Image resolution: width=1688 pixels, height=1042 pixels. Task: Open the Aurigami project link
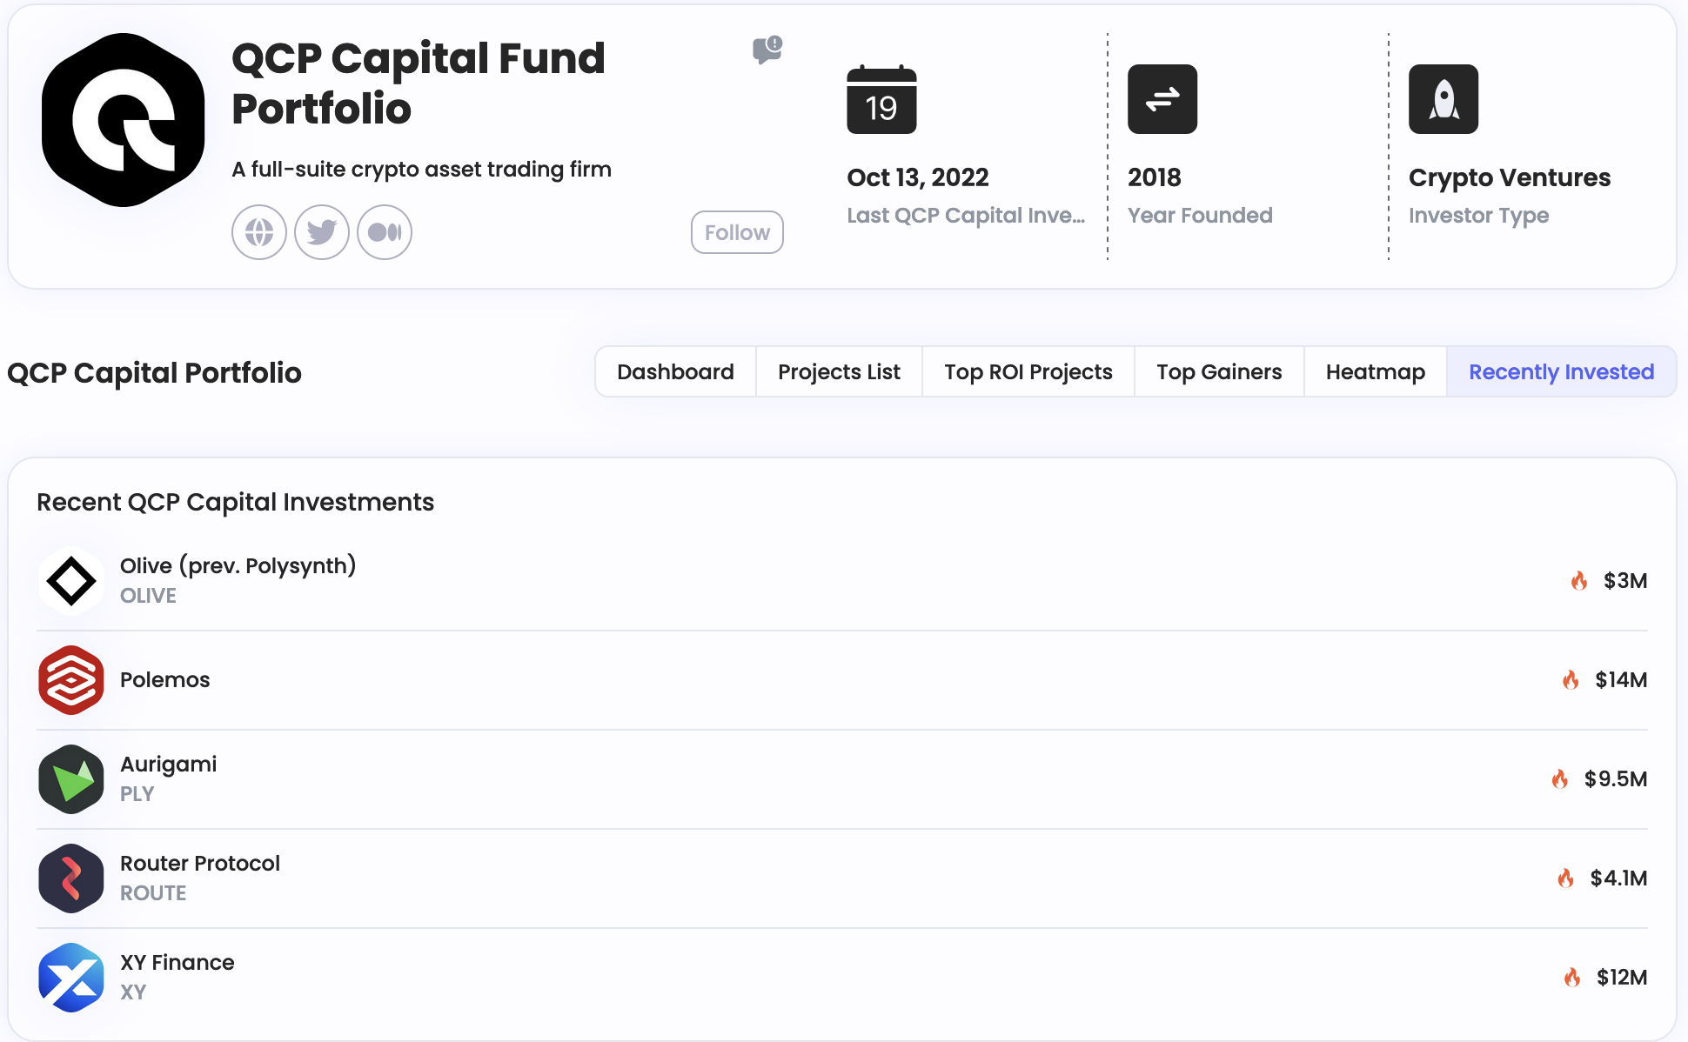click(168, 765)
